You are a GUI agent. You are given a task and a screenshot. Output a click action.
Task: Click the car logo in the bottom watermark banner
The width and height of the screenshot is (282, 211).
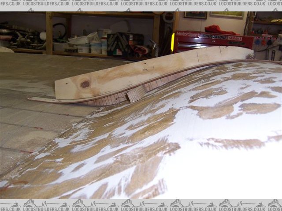[x=129, y=204]
